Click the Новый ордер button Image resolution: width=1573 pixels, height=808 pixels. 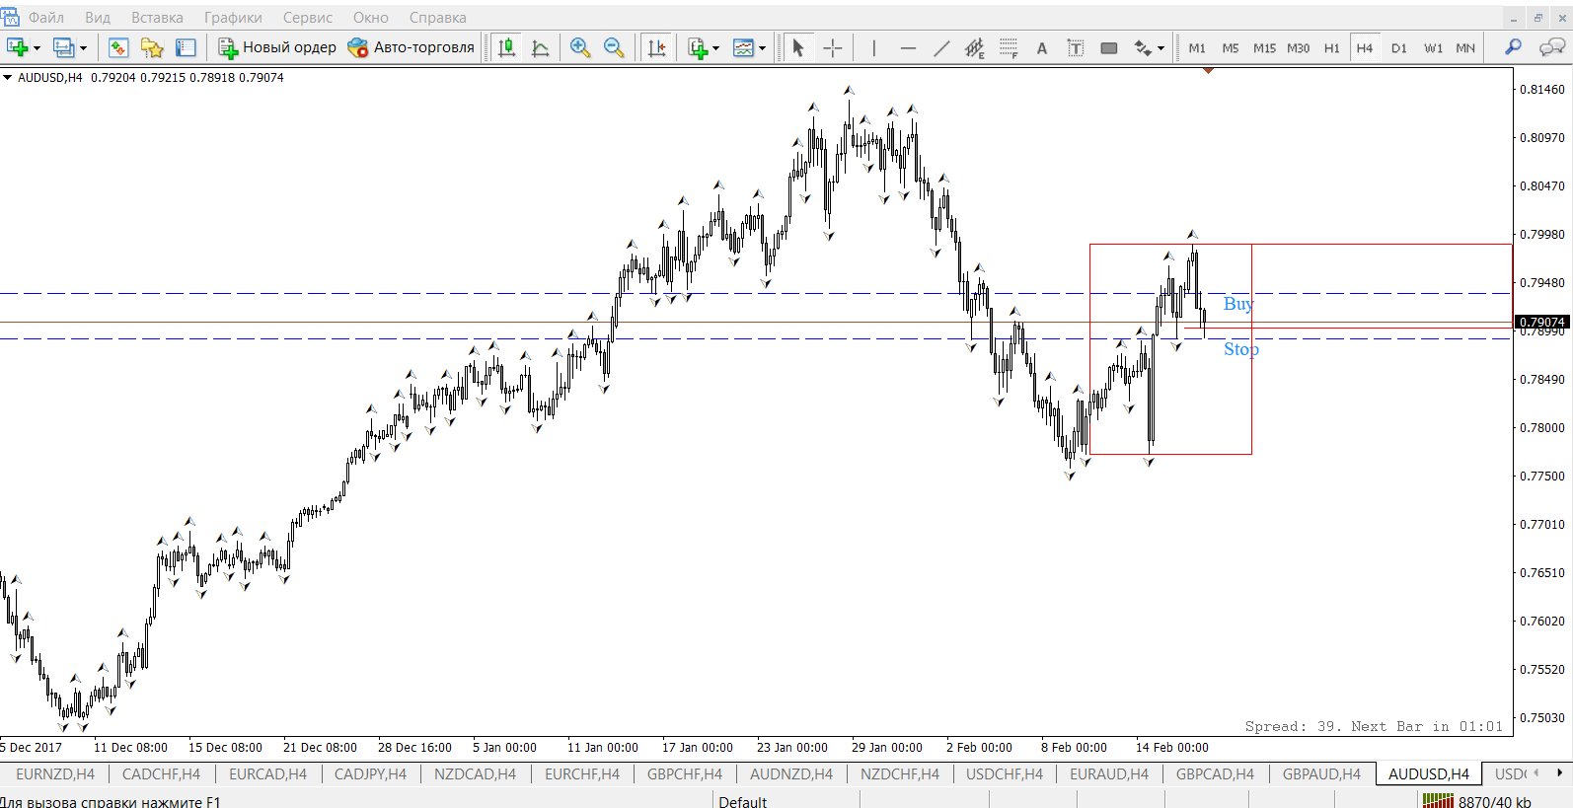click(x=277, y=47)
